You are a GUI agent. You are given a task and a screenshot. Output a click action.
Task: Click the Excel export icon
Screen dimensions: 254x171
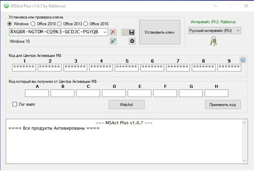(x=113, y=41)
